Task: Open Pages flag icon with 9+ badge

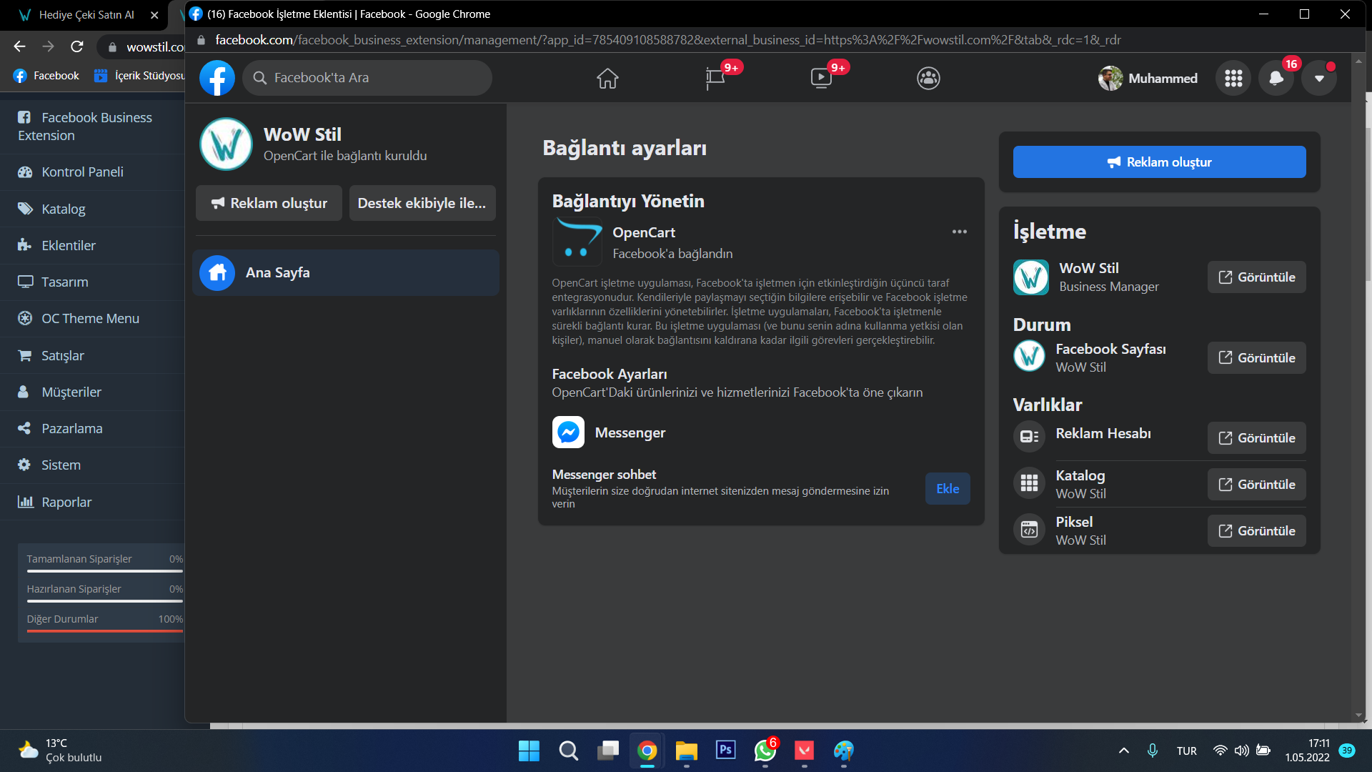Action: 715,78
